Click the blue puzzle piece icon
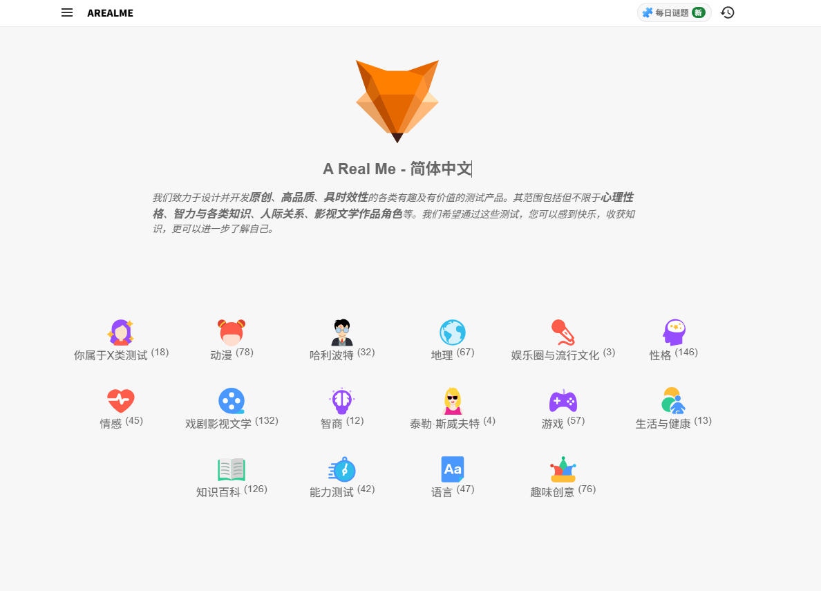821x591 pixels. point(647,12)
